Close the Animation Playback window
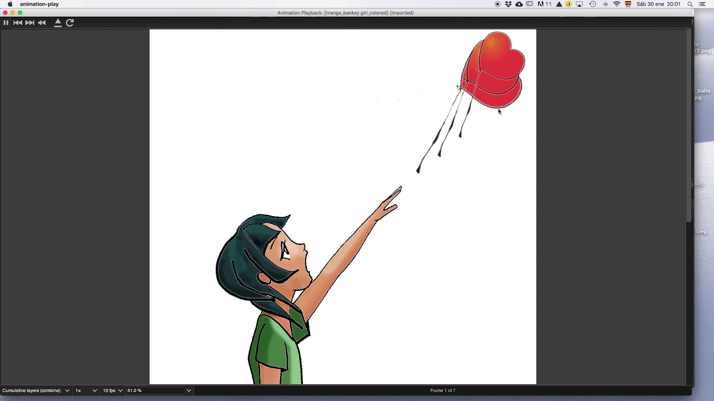Screen dimensions: 714x401 click(x=5, y=13)
